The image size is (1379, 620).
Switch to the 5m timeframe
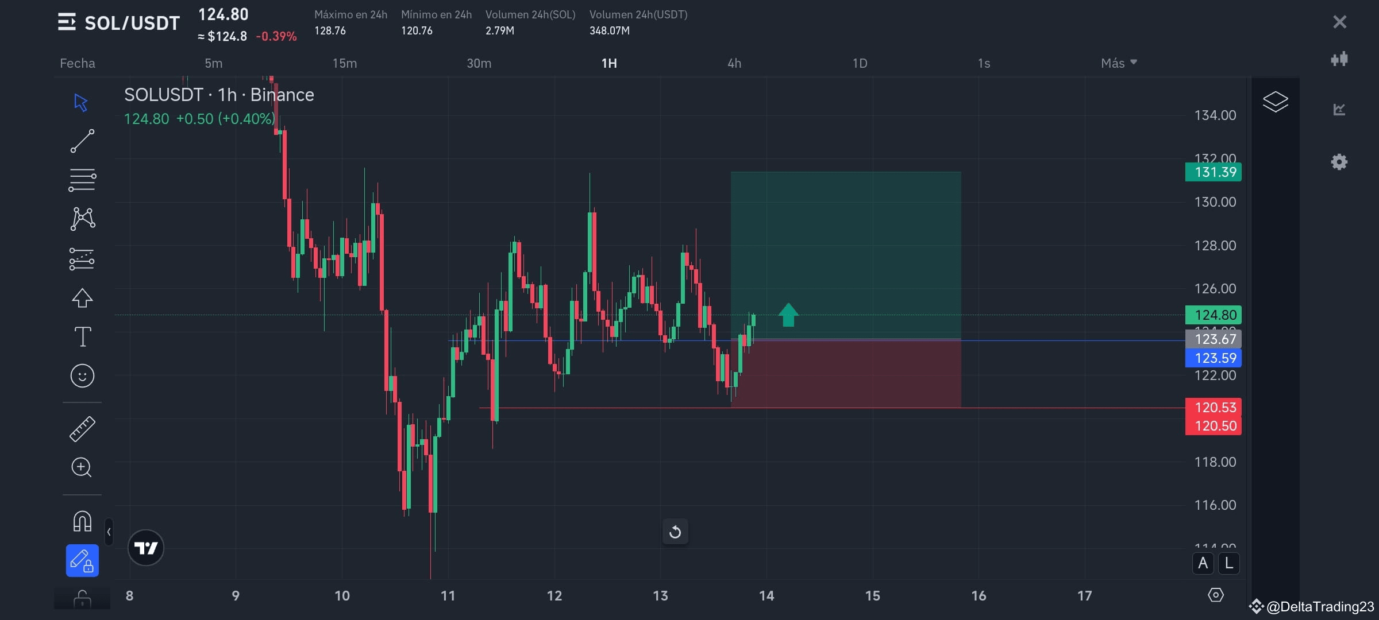click(213, 63)
